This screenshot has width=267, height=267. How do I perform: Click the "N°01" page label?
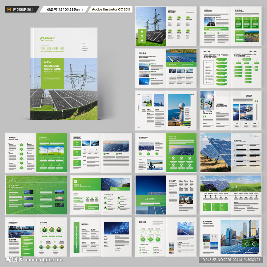(x=139, y=94)
